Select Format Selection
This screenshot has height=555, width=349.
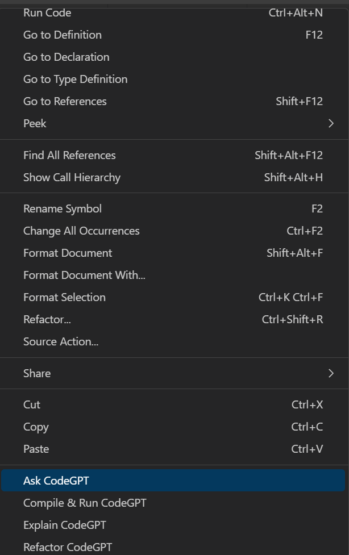[x=64, y=297]
